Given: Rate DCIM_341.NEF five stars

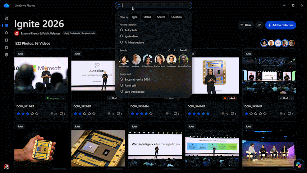Looking at the screenshot, I should 37,114.
